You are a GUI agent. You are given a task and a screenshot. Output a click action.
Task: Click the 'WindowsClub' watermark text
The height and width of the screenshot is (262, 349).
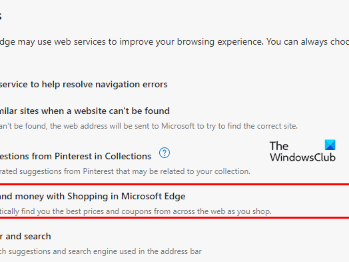[302, 157]
